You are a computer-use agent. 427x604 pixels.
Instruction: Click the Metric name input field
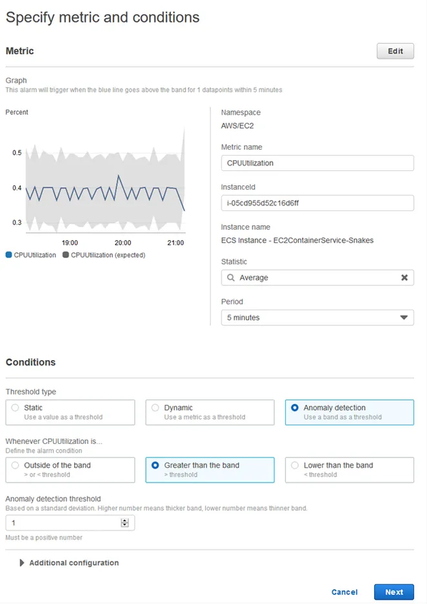(317, 163)
